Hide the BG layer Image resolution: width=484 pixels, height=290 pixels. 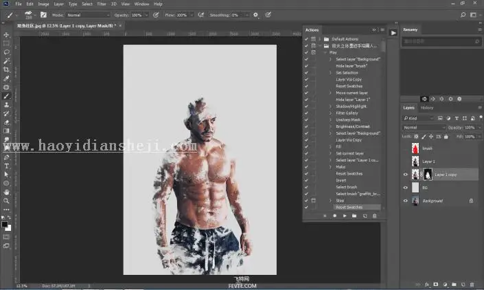[406, 188]
